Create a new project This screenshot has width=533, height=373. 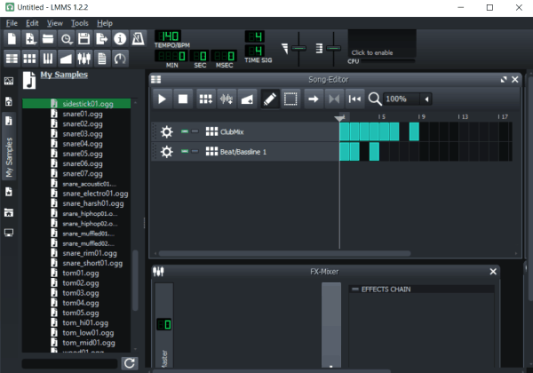[x=12, y=39]
